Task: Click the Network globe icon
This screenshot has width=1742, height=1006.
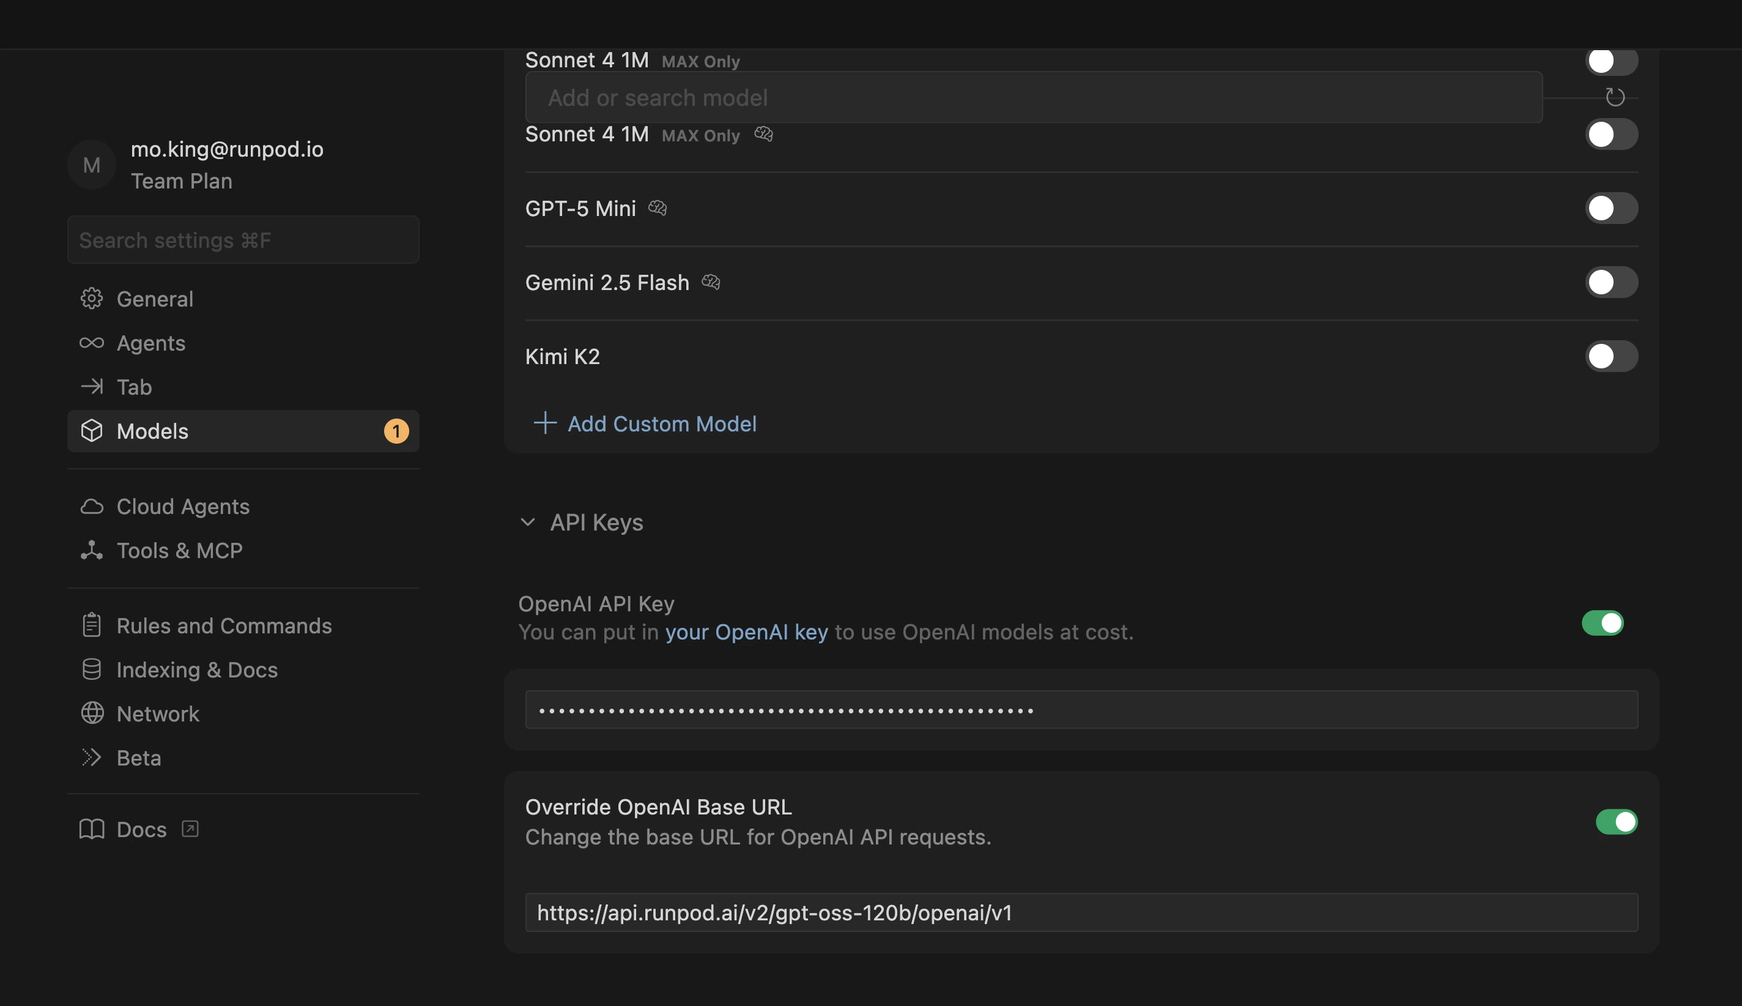Action: pos(92,713)
